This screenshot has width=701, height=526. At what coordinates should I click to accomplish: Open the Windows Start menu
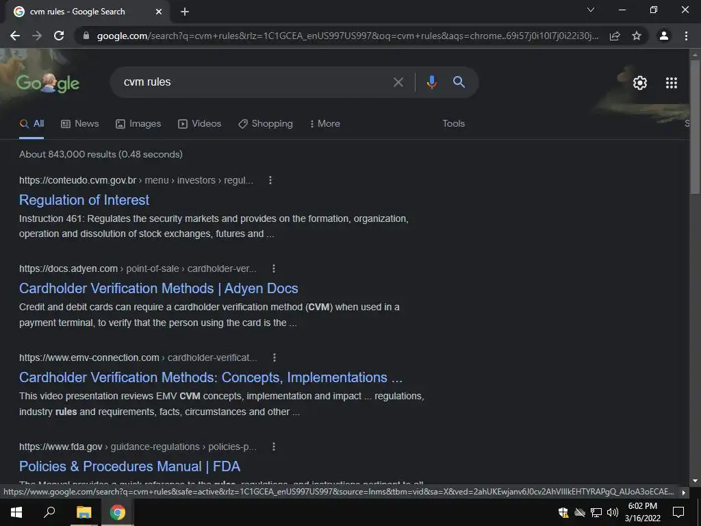(x=16, y=512)
